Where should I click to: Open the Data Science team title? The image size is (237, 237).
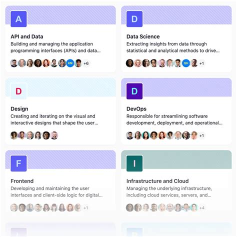pos(143,36)
